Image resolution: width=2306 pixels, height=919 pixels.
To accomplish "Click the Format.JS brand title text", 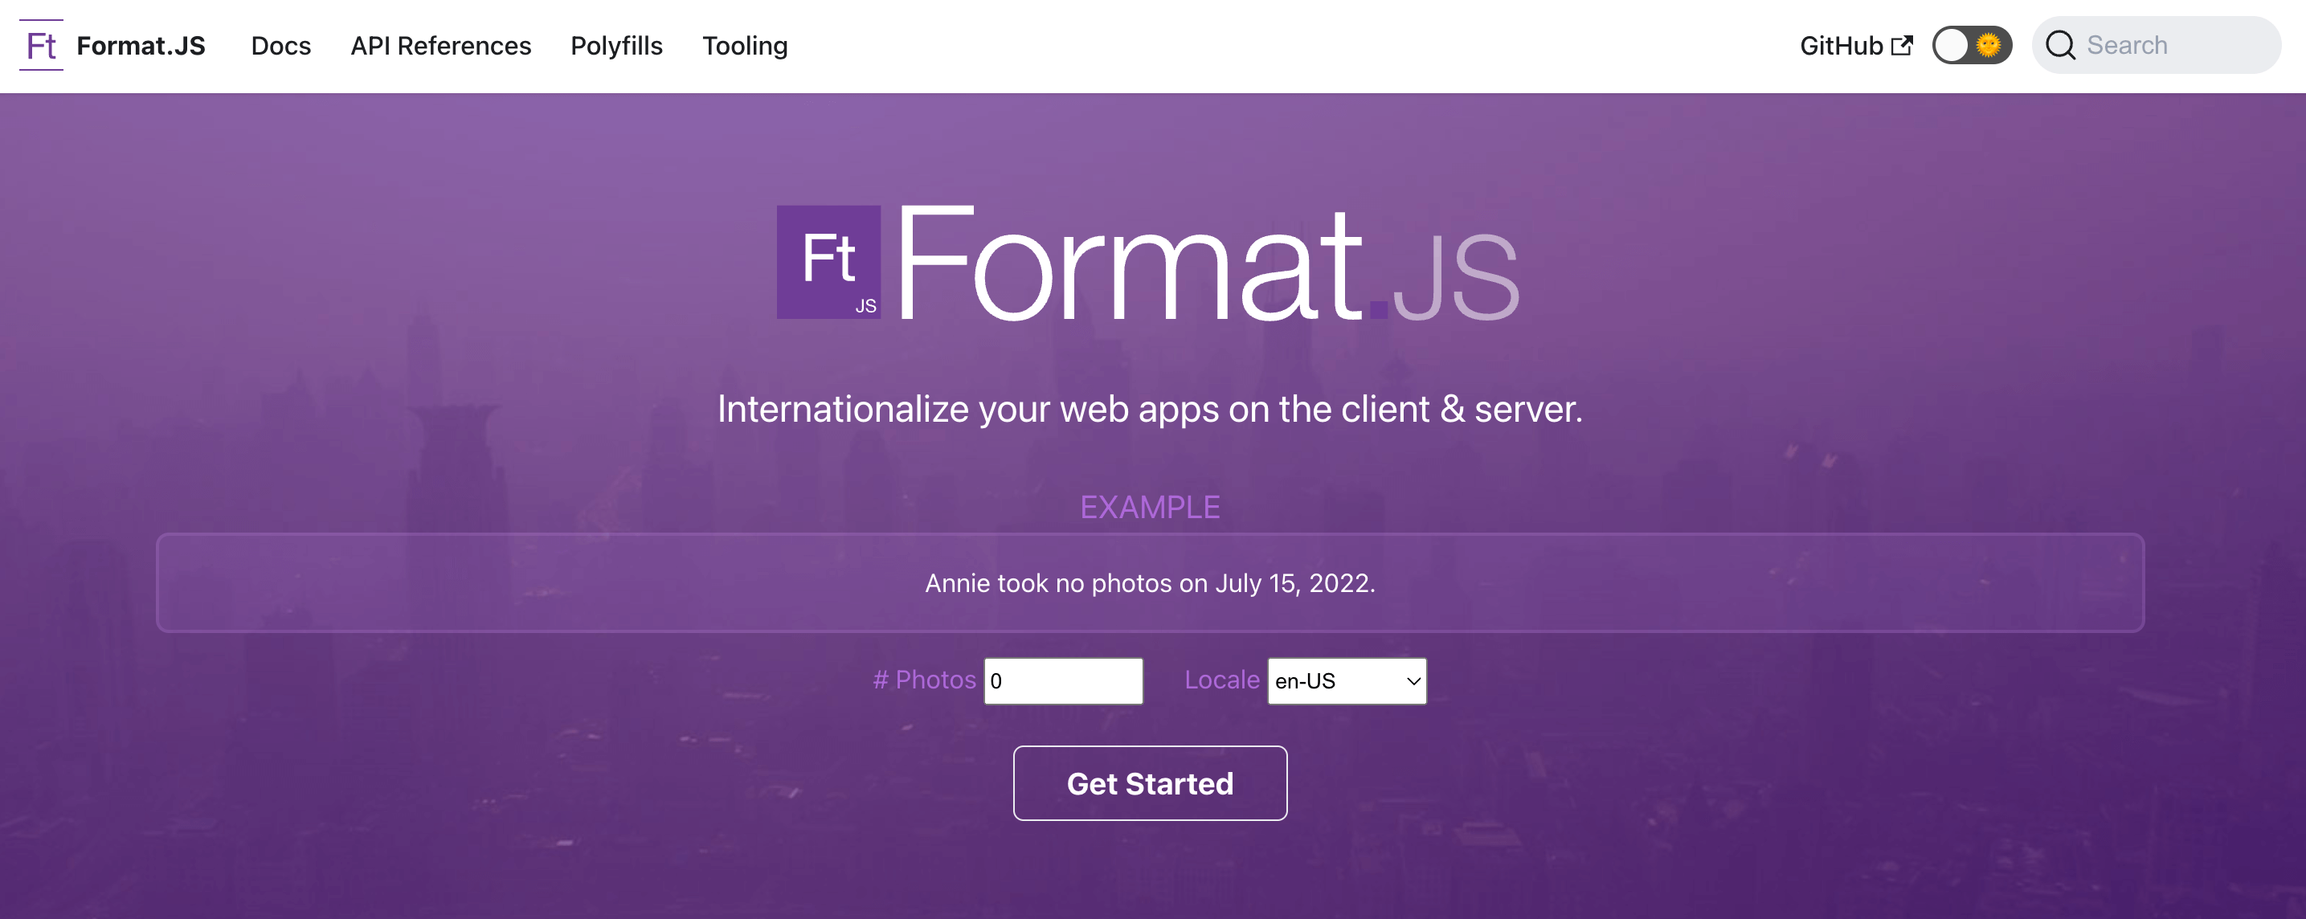I will click(x=141, y=46).
